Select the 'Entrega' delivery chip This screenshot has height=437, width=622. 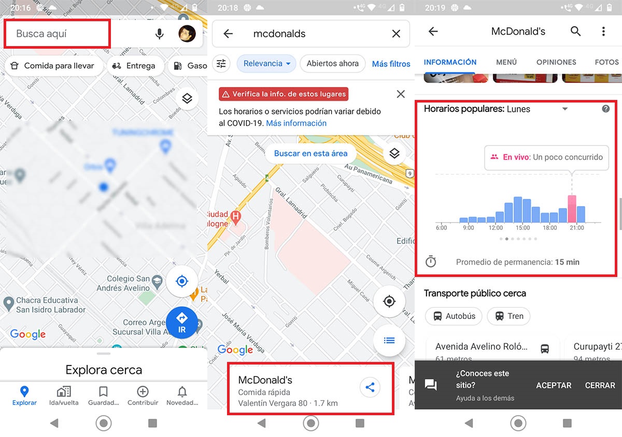(x=135, y=66)
